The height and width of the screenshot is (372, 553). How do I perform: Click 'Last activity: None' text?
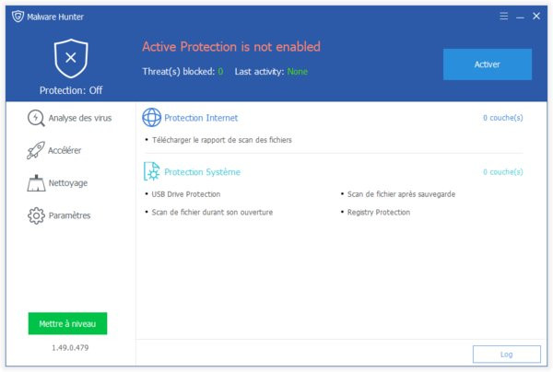271,72
